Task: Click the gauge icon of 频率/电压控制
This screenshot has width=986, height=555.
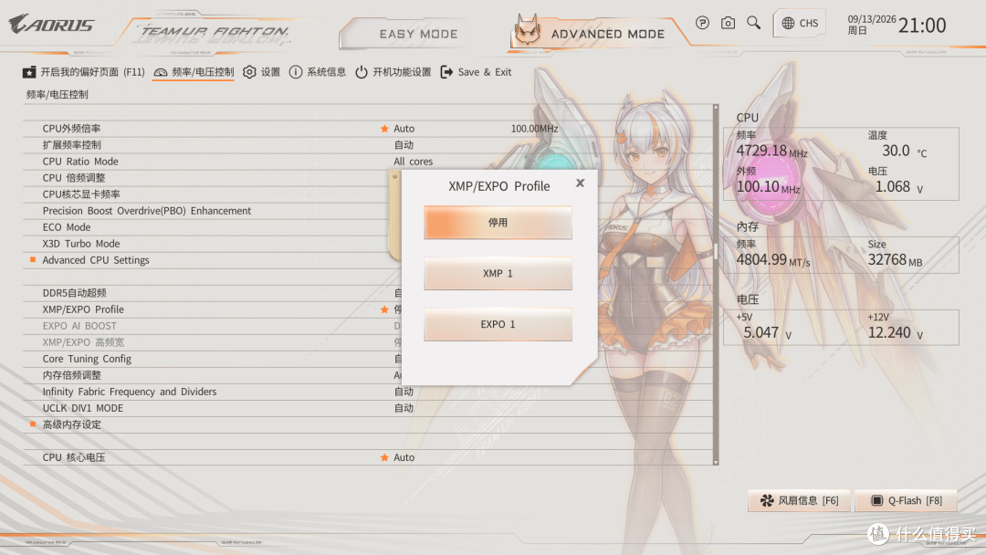Action: tap(161, 72)
